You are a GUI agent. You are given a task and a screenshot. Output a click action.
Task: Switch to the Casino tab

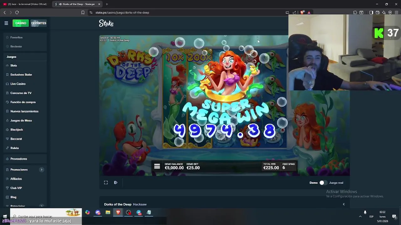(20, 23)
